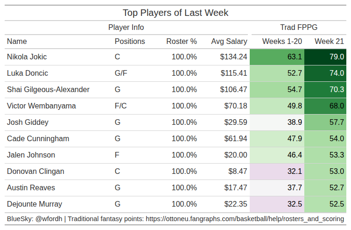Viewport: 351px width, 230px height.
Task: Click Dejounte Murray's name cell
Action: (35, 204)
